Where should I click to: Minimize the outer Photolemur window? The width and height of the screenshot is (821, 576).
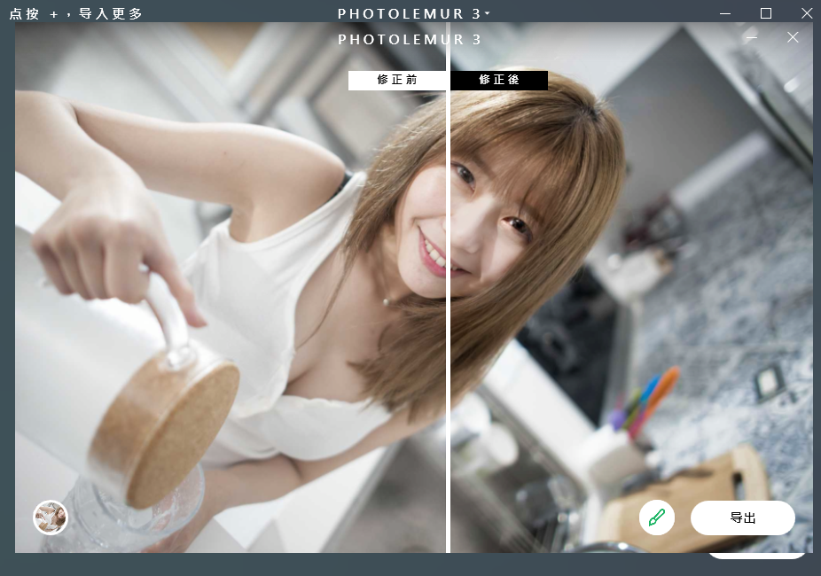click(724, 13)
